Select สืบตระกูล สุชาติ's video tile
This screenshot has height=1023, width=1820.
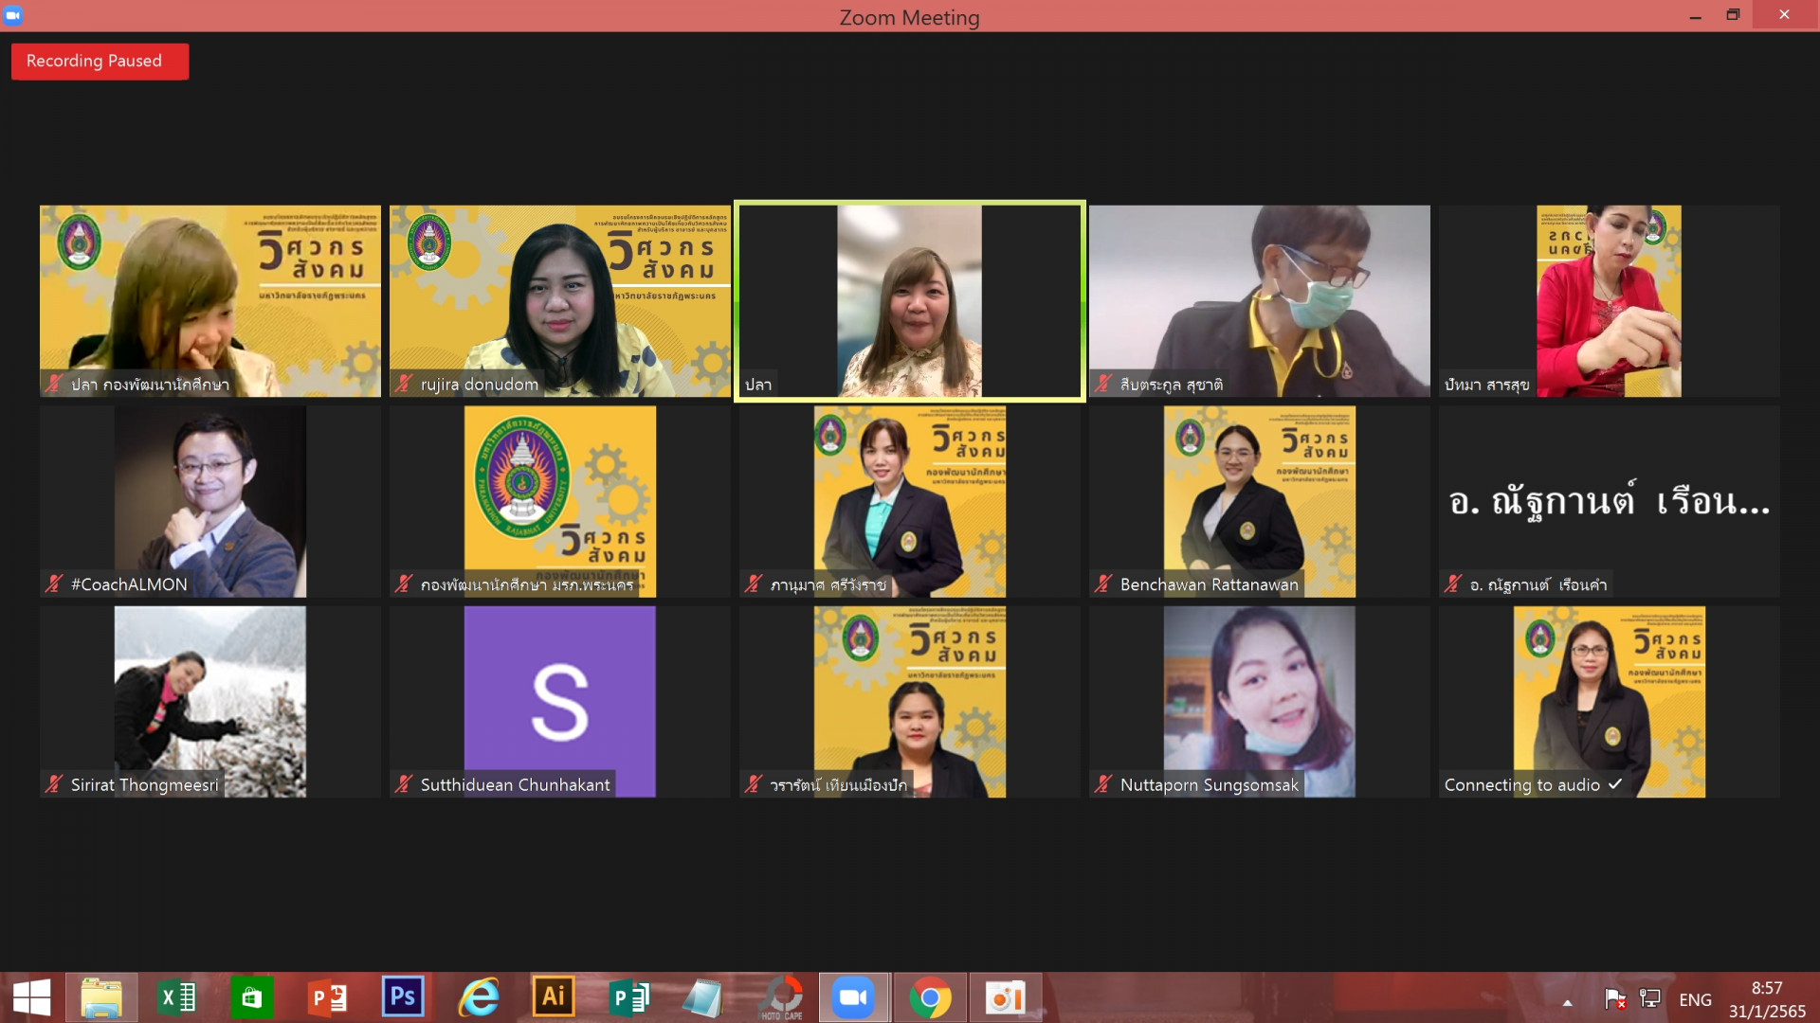(1260, 301)
